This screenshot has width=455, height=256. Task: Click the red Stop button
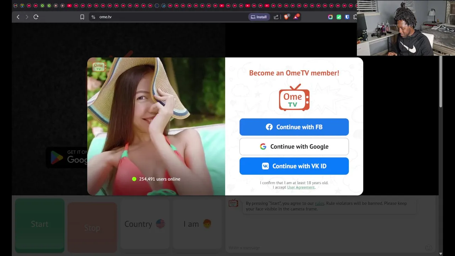coord(92,228)
